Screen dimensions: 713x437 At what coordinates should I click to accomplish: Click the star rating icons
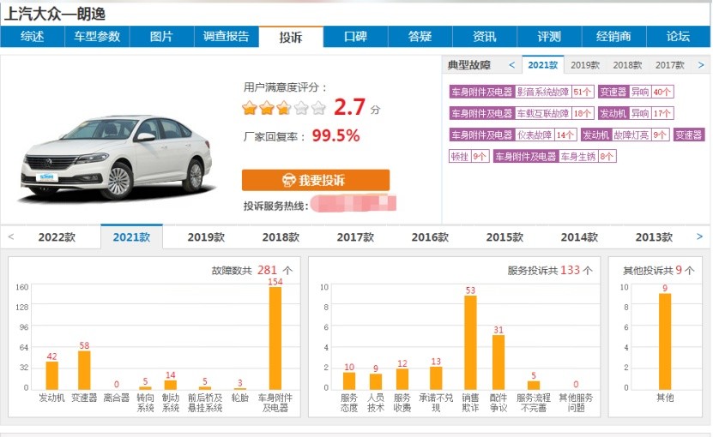[x=284, y=108]
